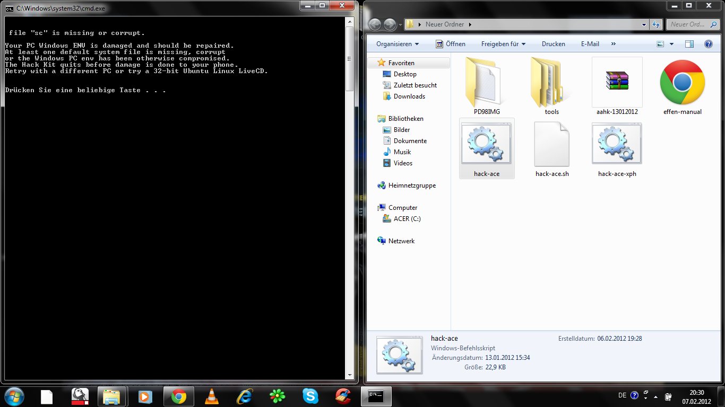The height and width of the screenshot is (407, 725).
Task: Open the Organisieren menu
Action: coord(398,44)
